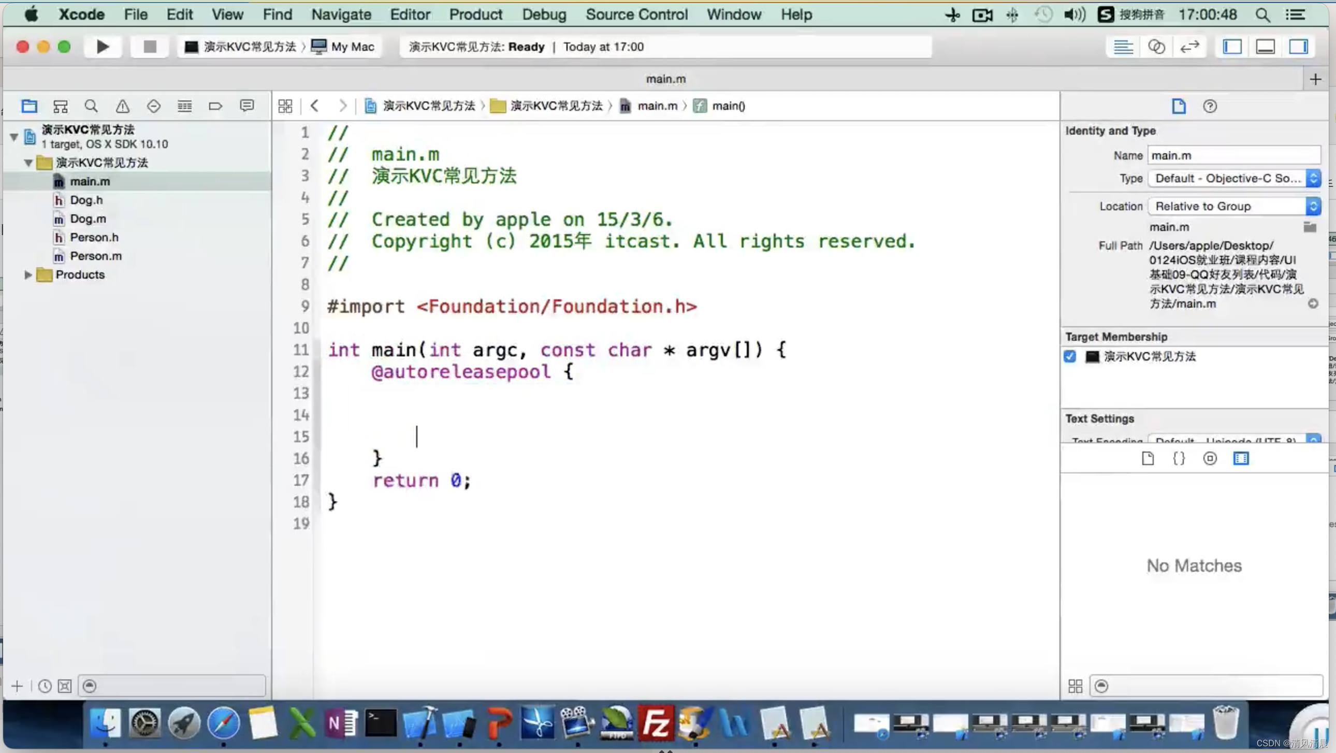Click the Dog.h file in navigator

coord(86,200)
